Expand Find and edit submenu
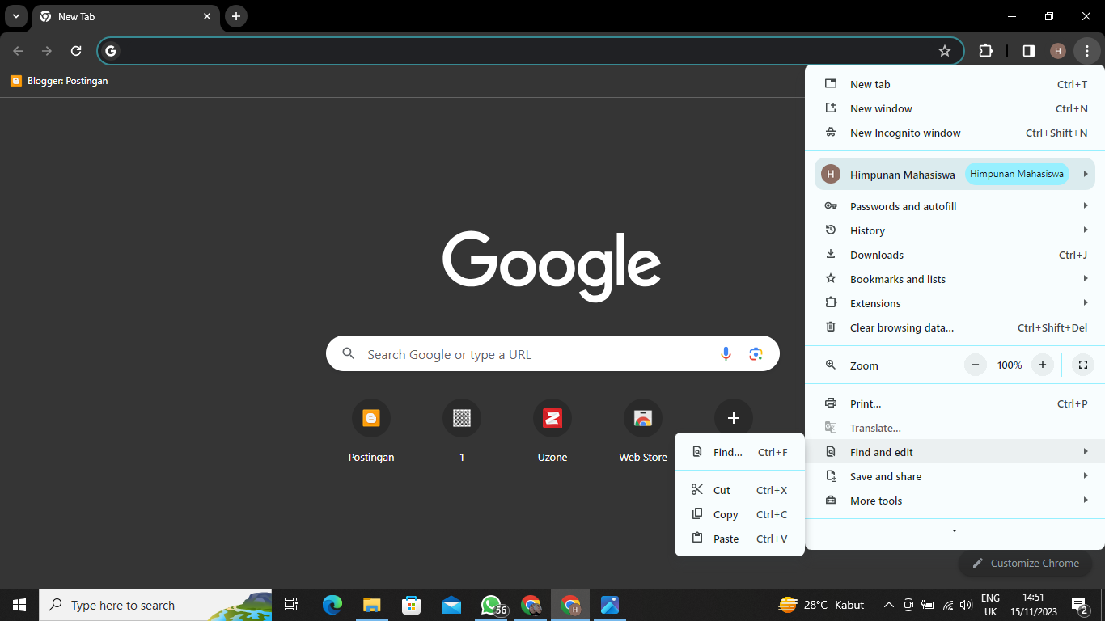Viewport: 1105px width, 621px height. point(955,452)
